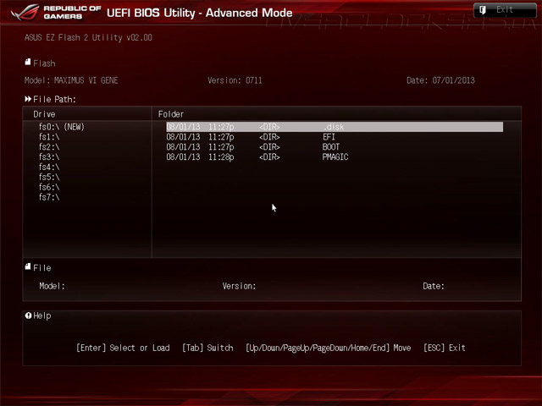Click the '[ESC] Exit' hint

[445, 348]
